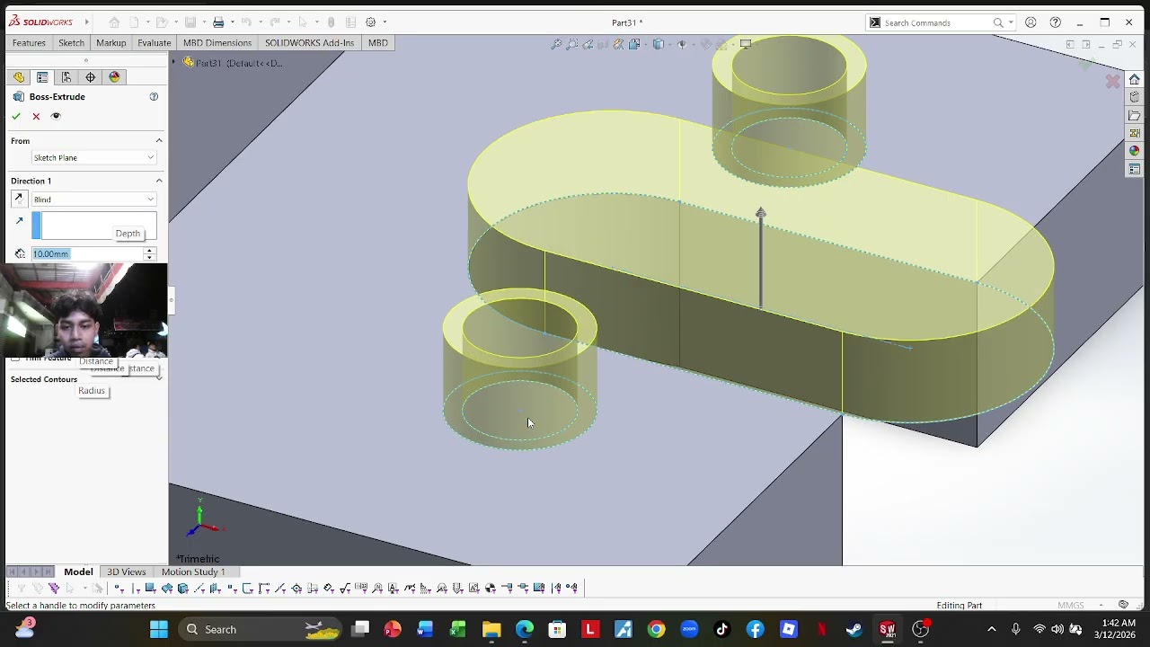Click the Zoom to Fit view icon
The height and width of the screenshot is (647, 1150).
coord(556,44)
